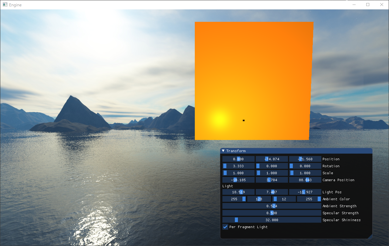This screenshot has height=246, width=389.
Task: Click the orange cube in the 3D viewport
Action: point(254,80)
